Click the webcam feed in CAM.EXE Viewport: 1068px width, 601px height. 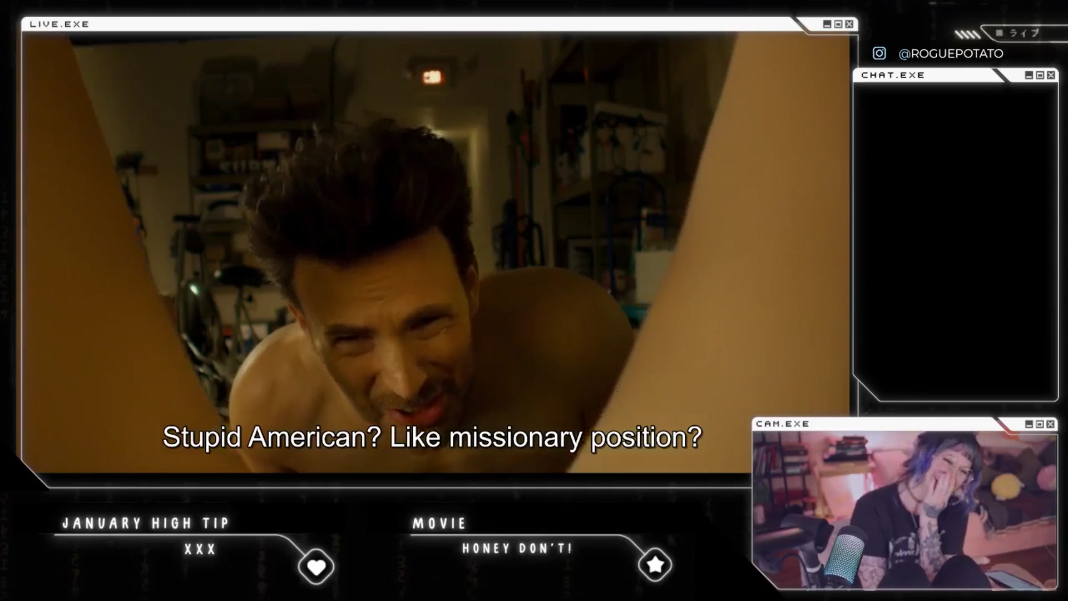[x=905, y=510]
